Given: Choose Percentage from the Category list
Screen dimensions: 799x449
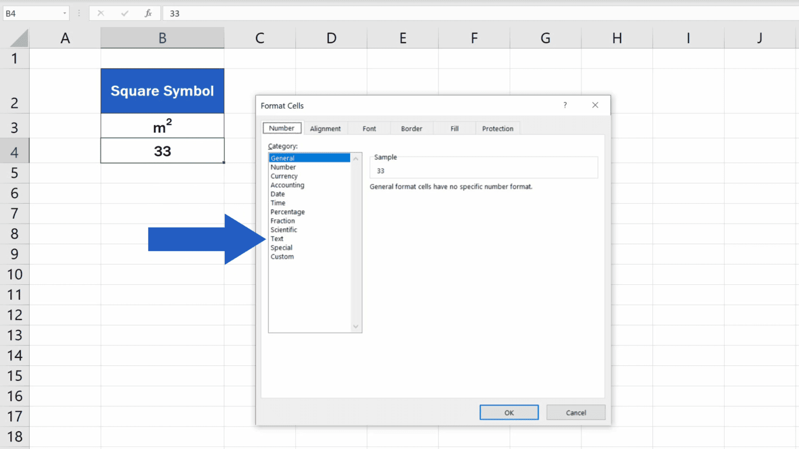Looking at the screenshot, I should (287, 212).
